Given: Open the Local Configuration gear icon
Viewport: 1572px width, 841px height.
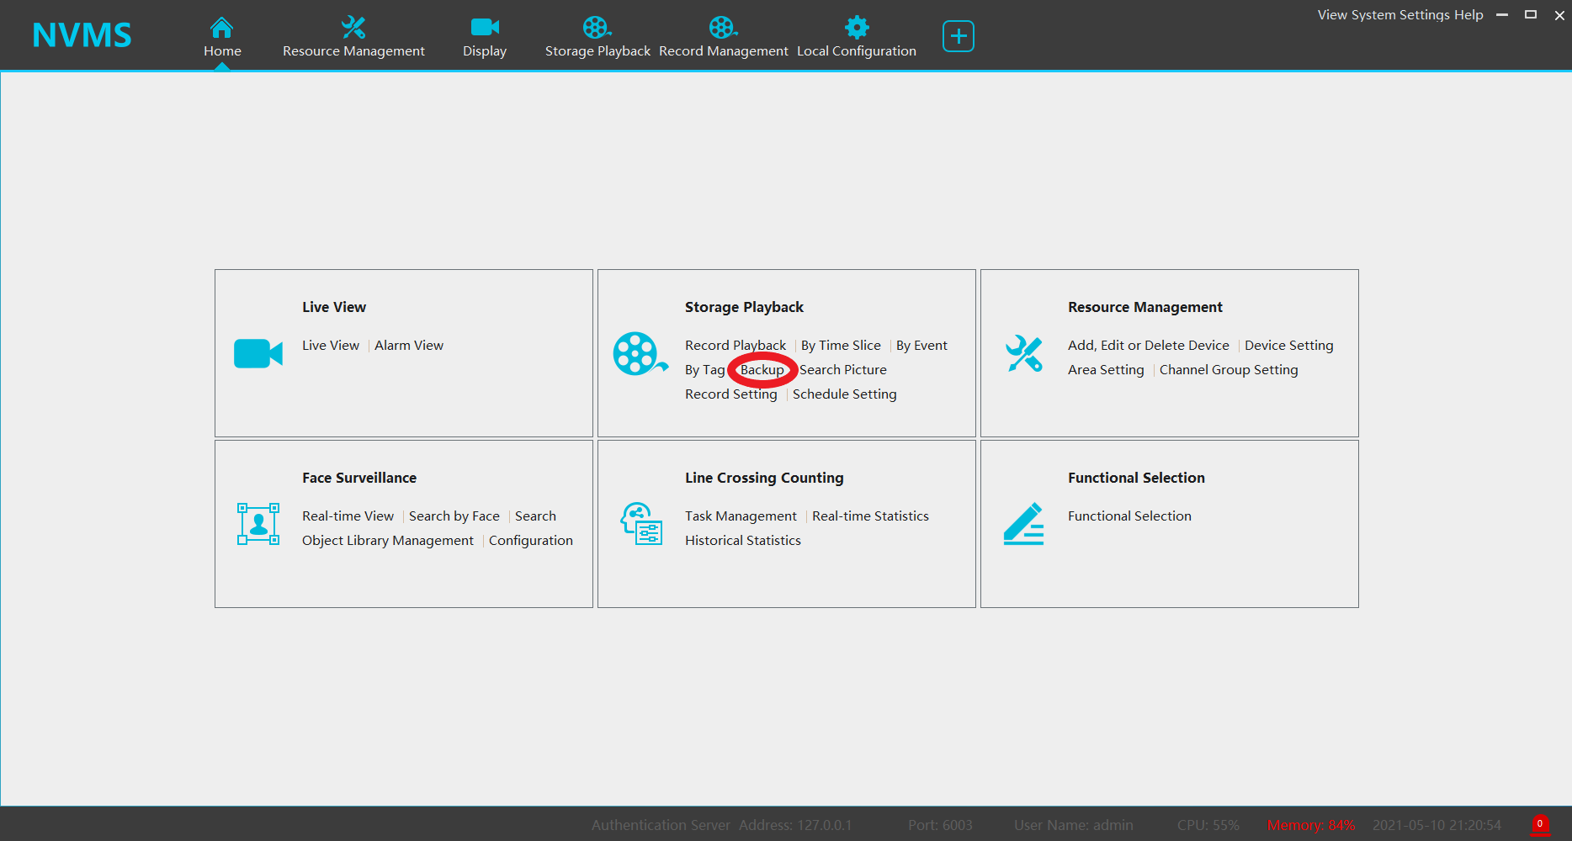Looking at the screenshot, I should click(857, 28).
